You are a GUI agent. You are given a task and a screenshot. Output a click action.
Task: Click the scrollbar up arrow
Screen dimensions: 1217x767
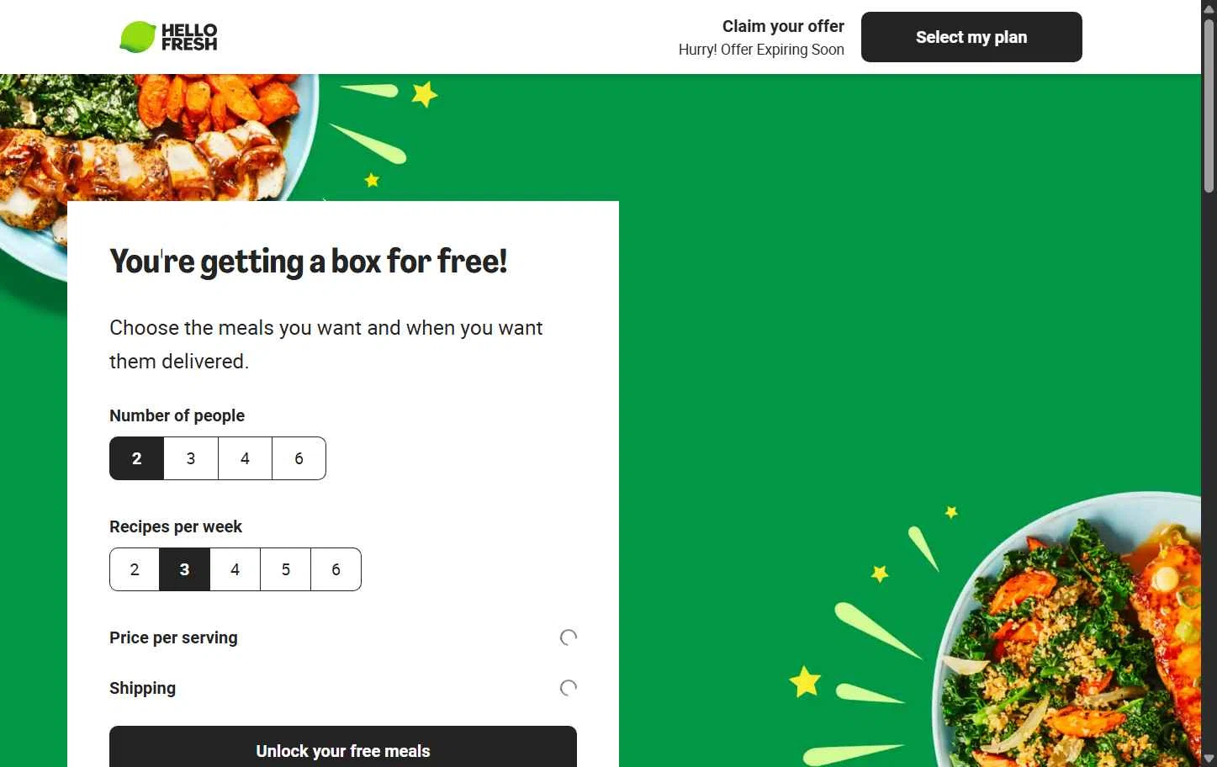1209,7
